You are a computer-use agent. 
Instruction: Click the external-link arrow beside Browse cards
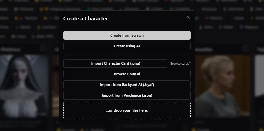tap(190, 62)
